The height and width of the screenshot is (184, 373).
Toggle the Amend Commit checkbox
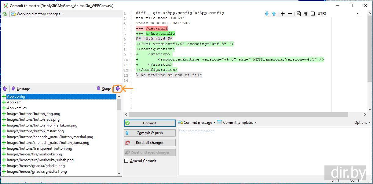click(126, 161)
